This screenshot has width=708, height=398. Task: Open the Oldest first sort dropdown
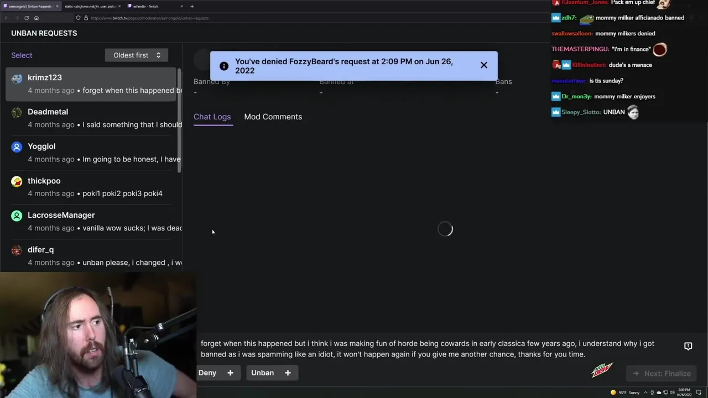click(x=137, y=55)
